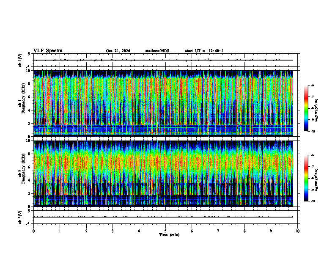Click the "10" tick on the time axis
The image size is (335, 259).
(297, 231)
